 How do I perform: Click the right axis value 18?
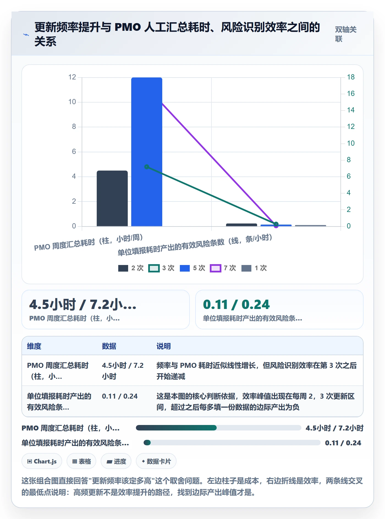(x=351, y=77)
